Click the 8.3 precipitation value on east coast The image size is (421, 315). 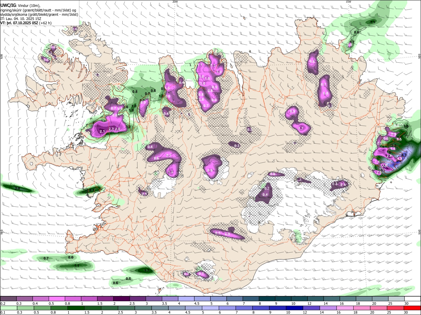point(404,155)
